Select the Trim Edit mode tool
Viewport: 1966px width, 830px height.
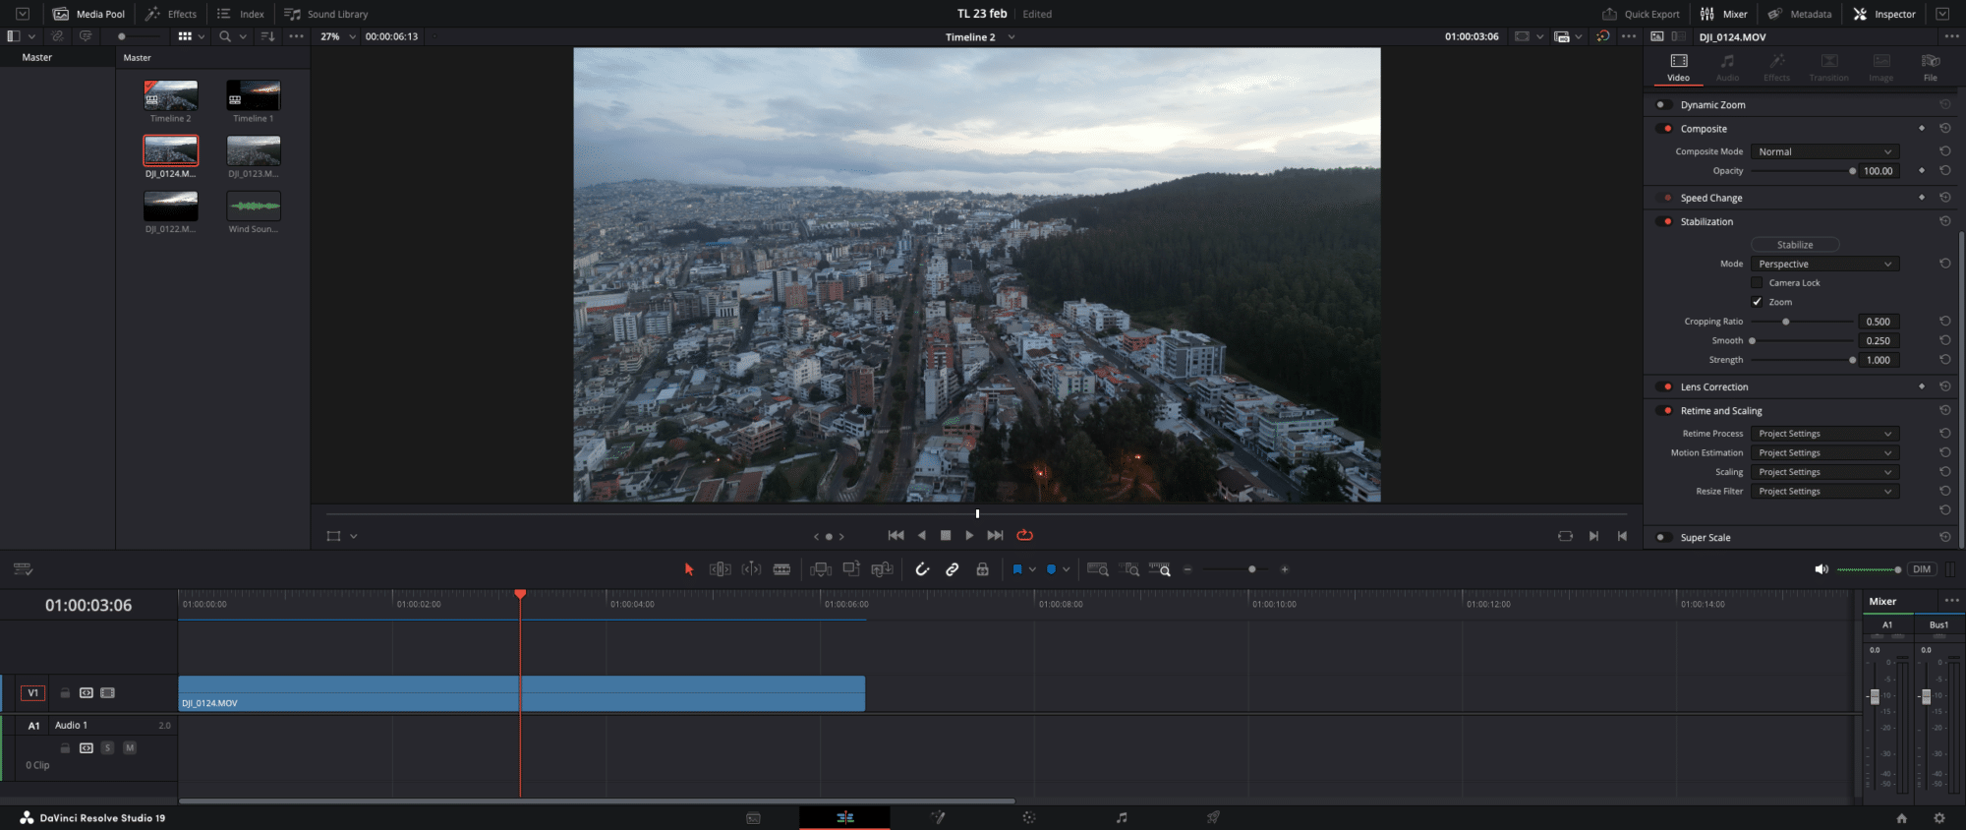click(x=721, y=569)
